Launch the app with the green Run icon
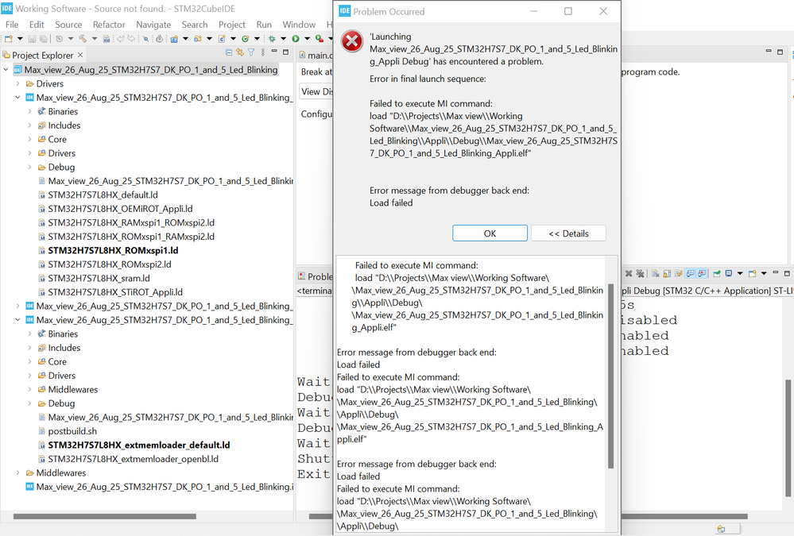This screenshot has height=536, width=794. coord(295,40)
